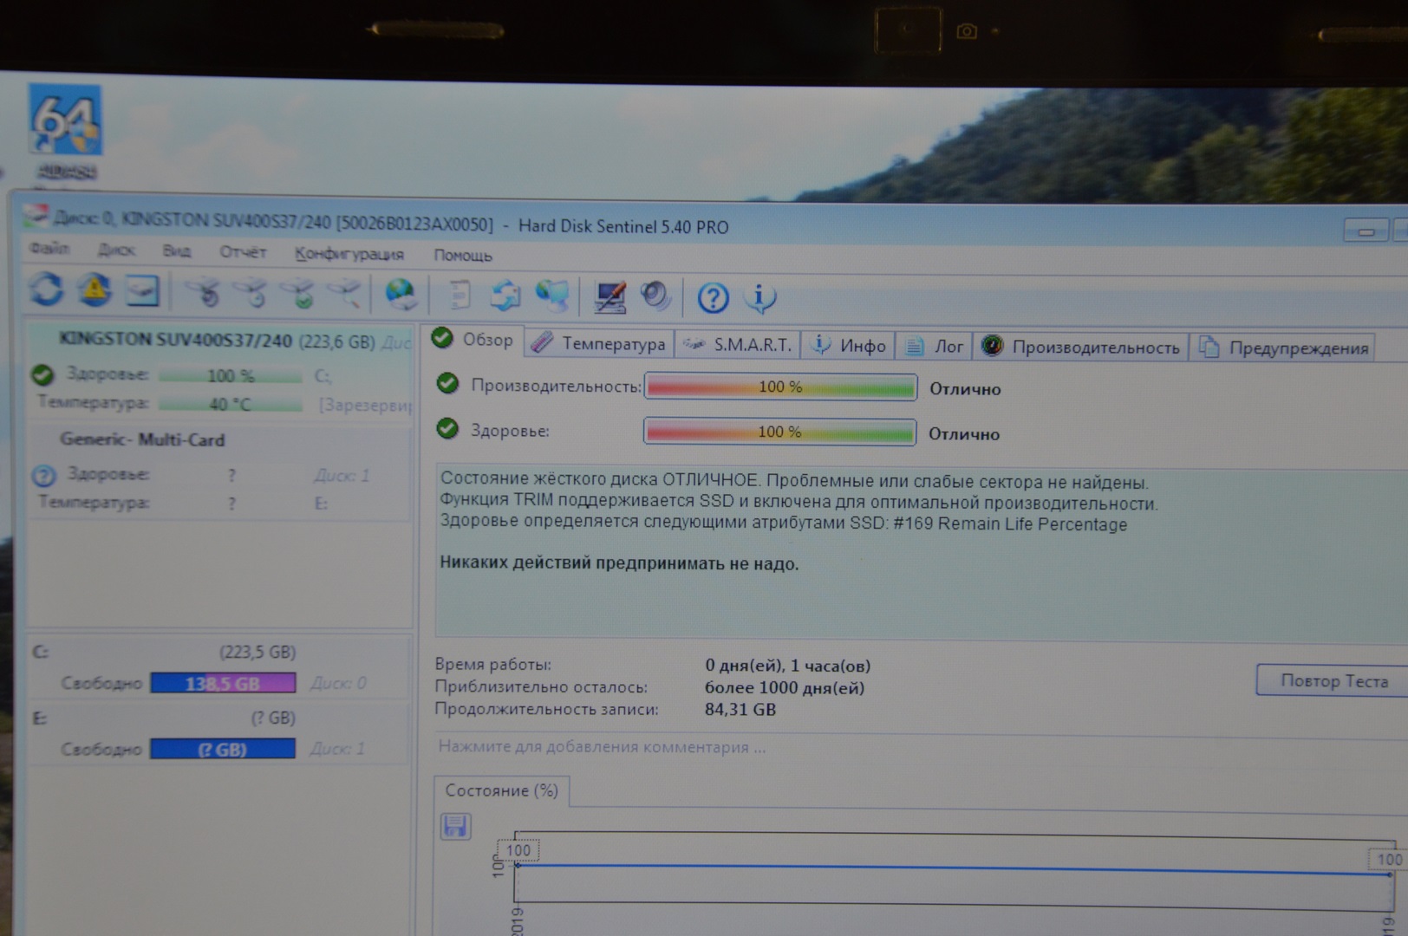The height and width of the screenshot is (936, 1408).
Task: Click the text document report toolbar icon
Action: pos(460,296)
